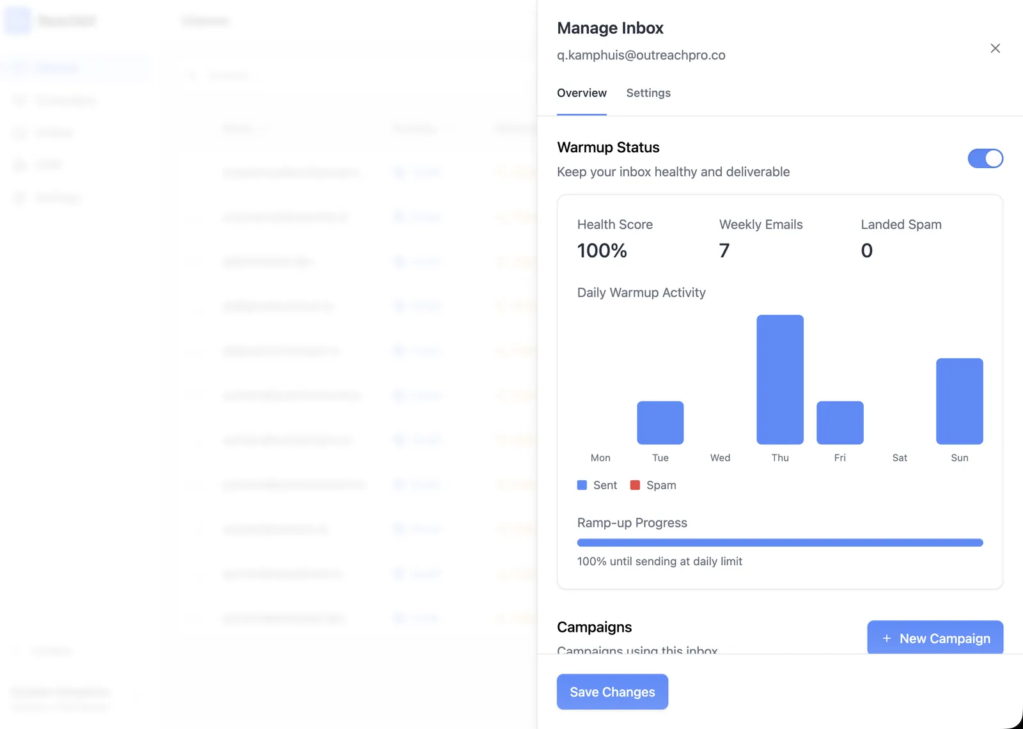Click the Mon axis label

point(600,458)
